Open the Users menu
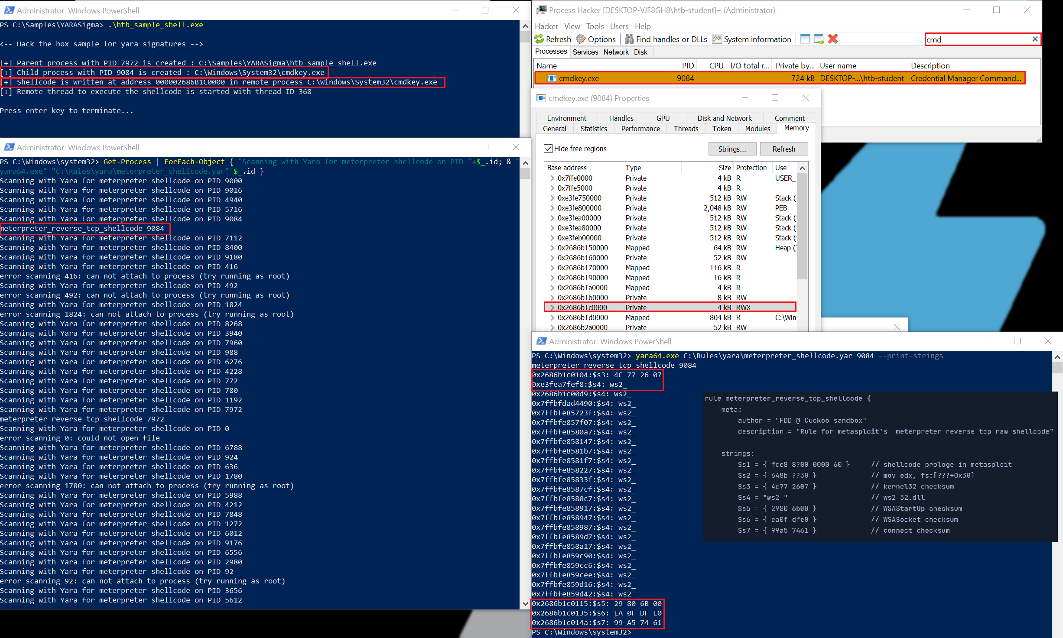This screenshot has width=1063, height=638. (619, 26)
